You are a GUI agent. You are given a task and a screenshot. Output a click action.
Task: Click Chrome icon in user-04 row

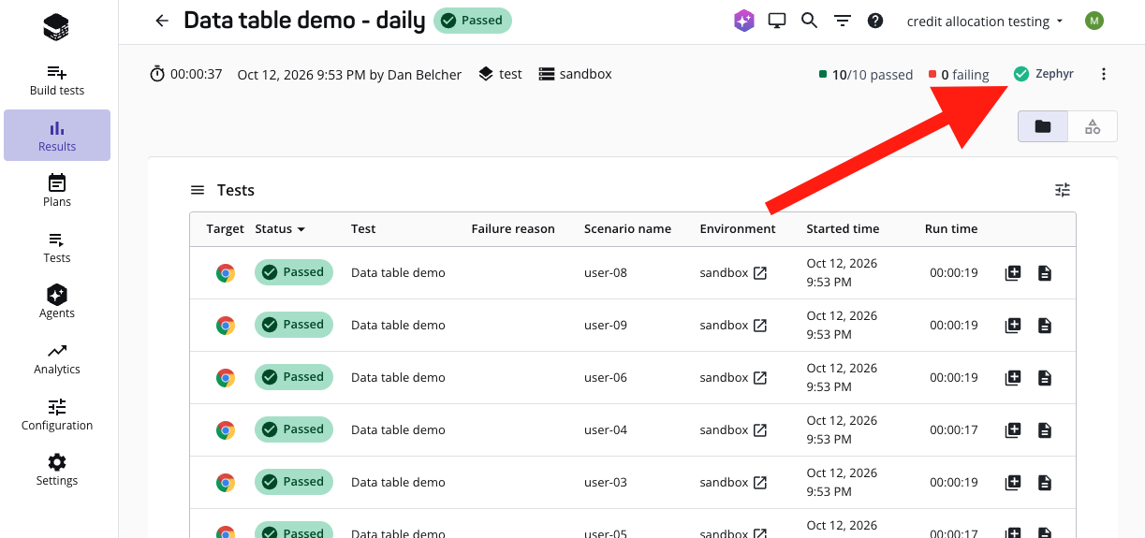226,430
